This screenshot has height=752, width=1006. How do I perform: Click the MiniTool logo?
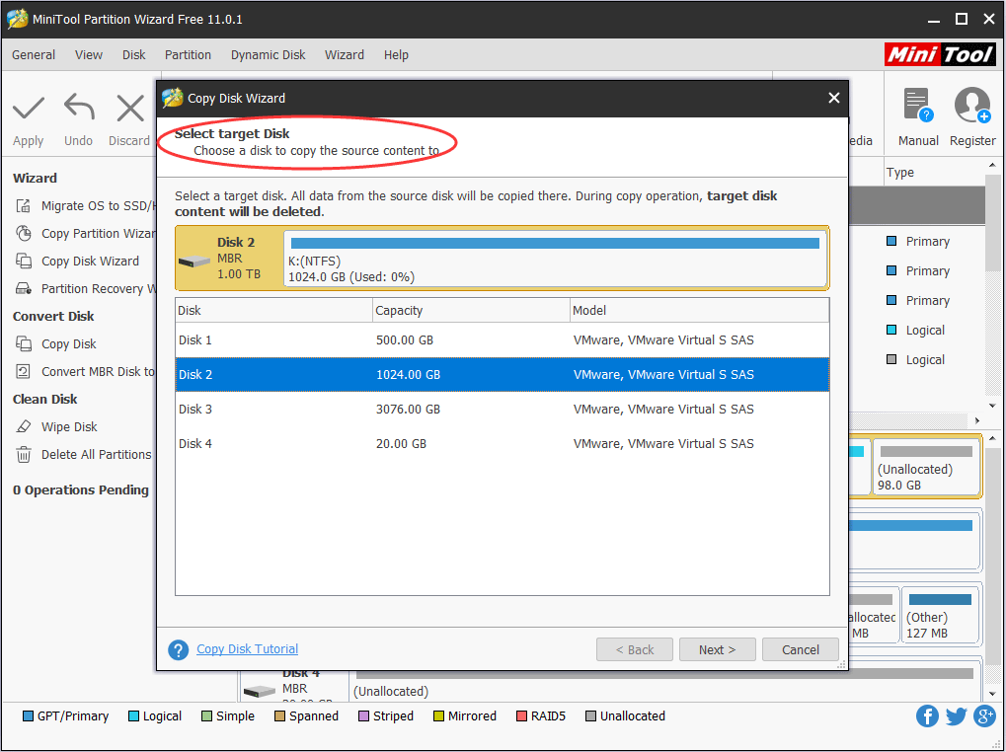click(940, 54)
